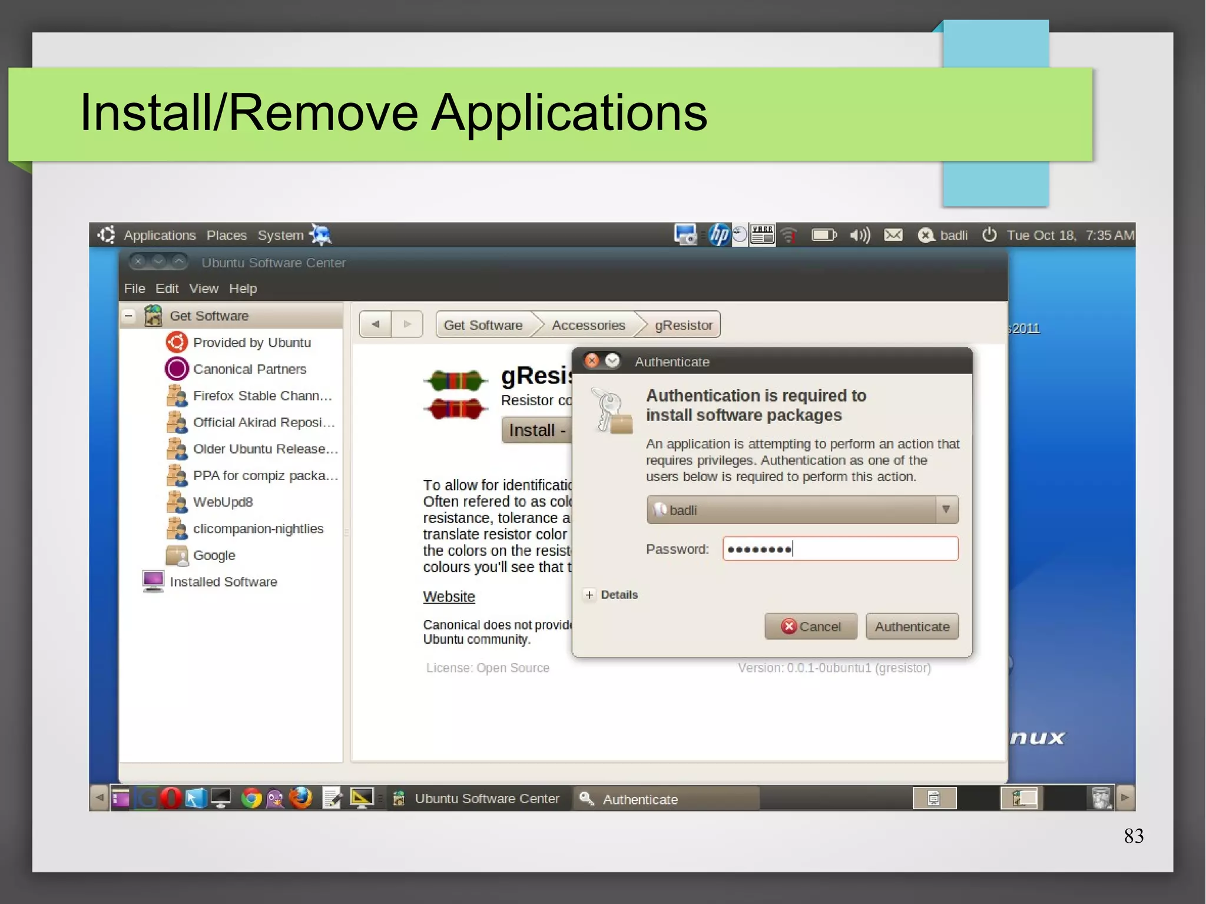
Task: Open the Edit menu in Software Center
Action: [x=167, y=289]
